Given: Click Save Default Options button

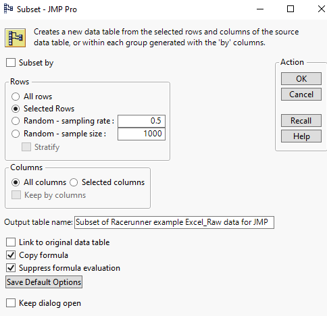Looking at the screenshot, I should (44, 282).
